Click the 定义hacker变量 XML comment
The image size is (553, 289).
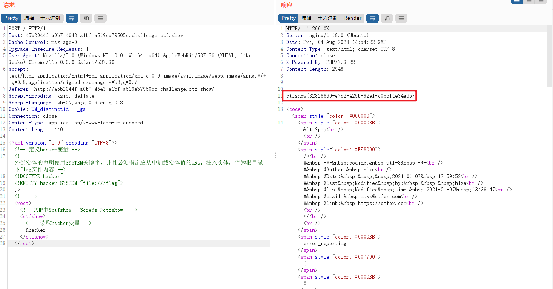coord(47,150)
